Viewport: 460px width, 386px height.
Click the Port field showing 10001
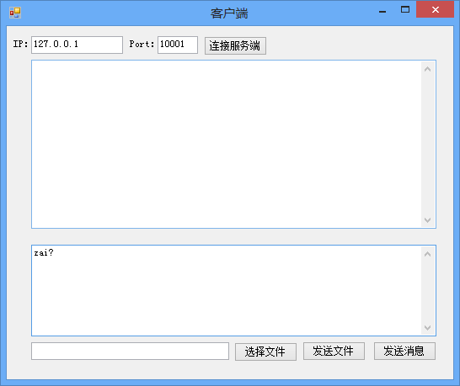(x=178, y=45)
